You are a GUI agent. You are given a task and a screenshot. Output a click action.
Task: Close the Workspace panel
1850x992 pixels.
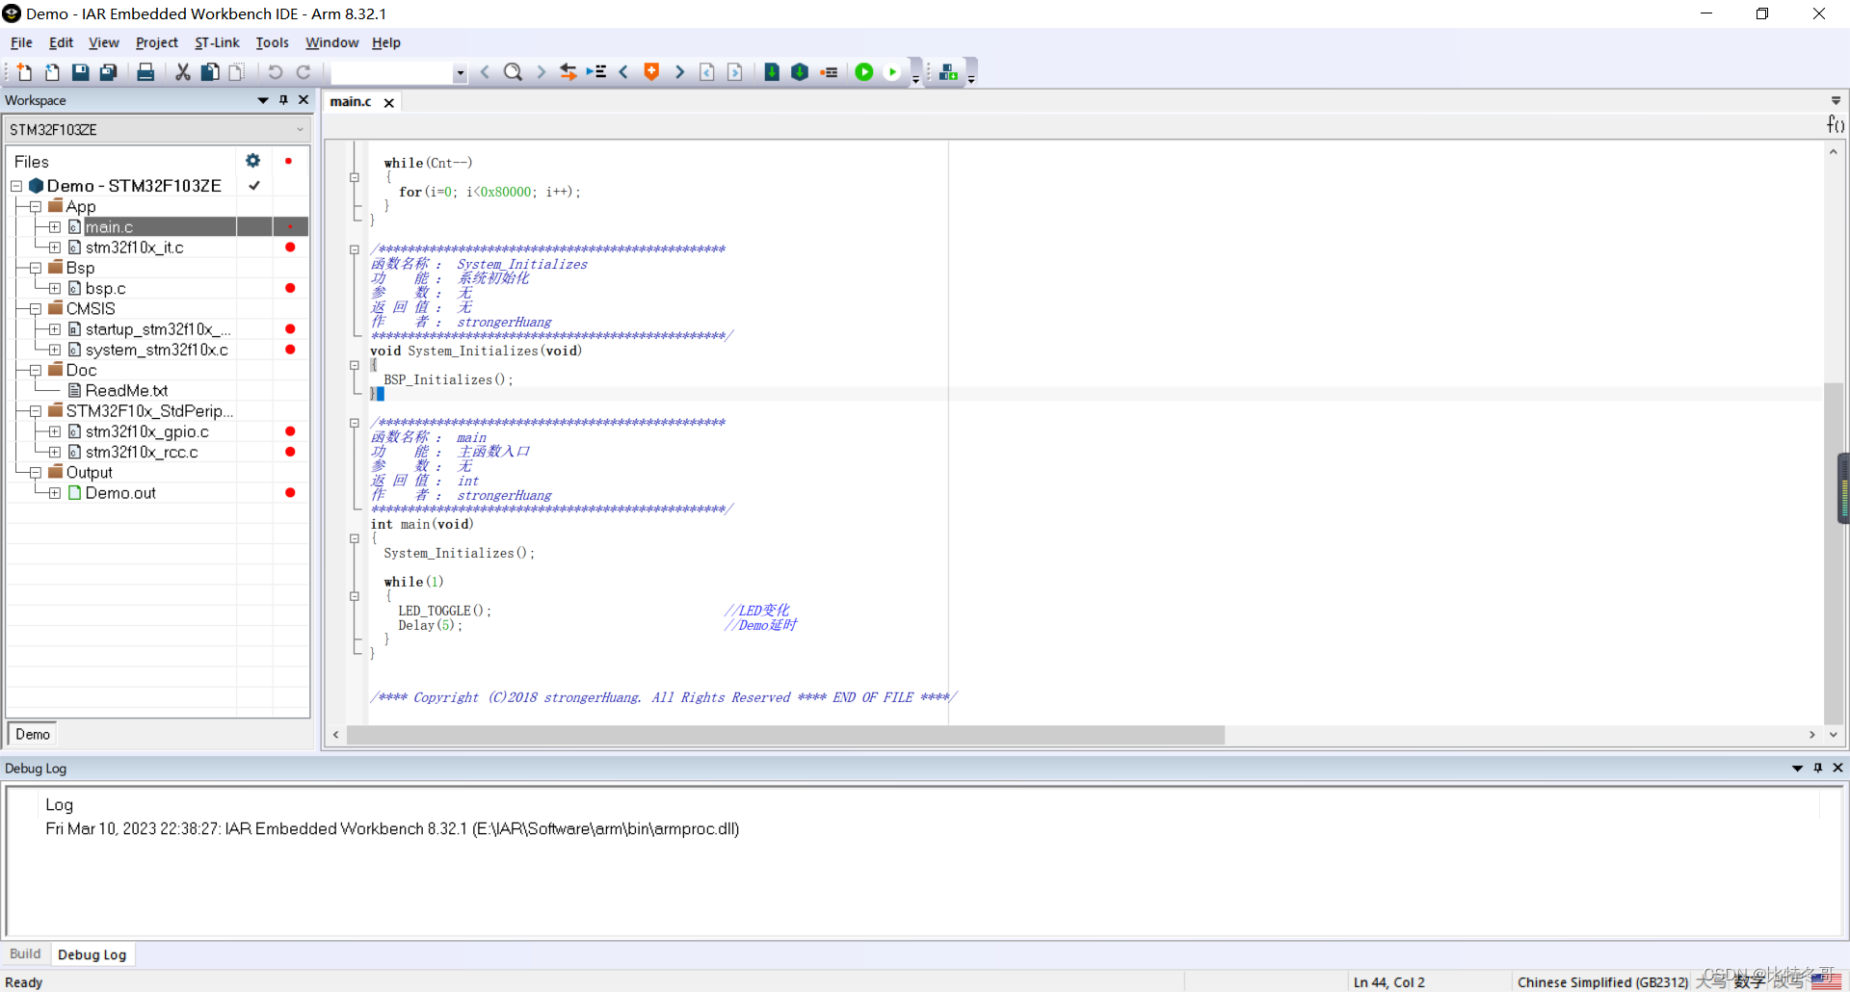304,100
